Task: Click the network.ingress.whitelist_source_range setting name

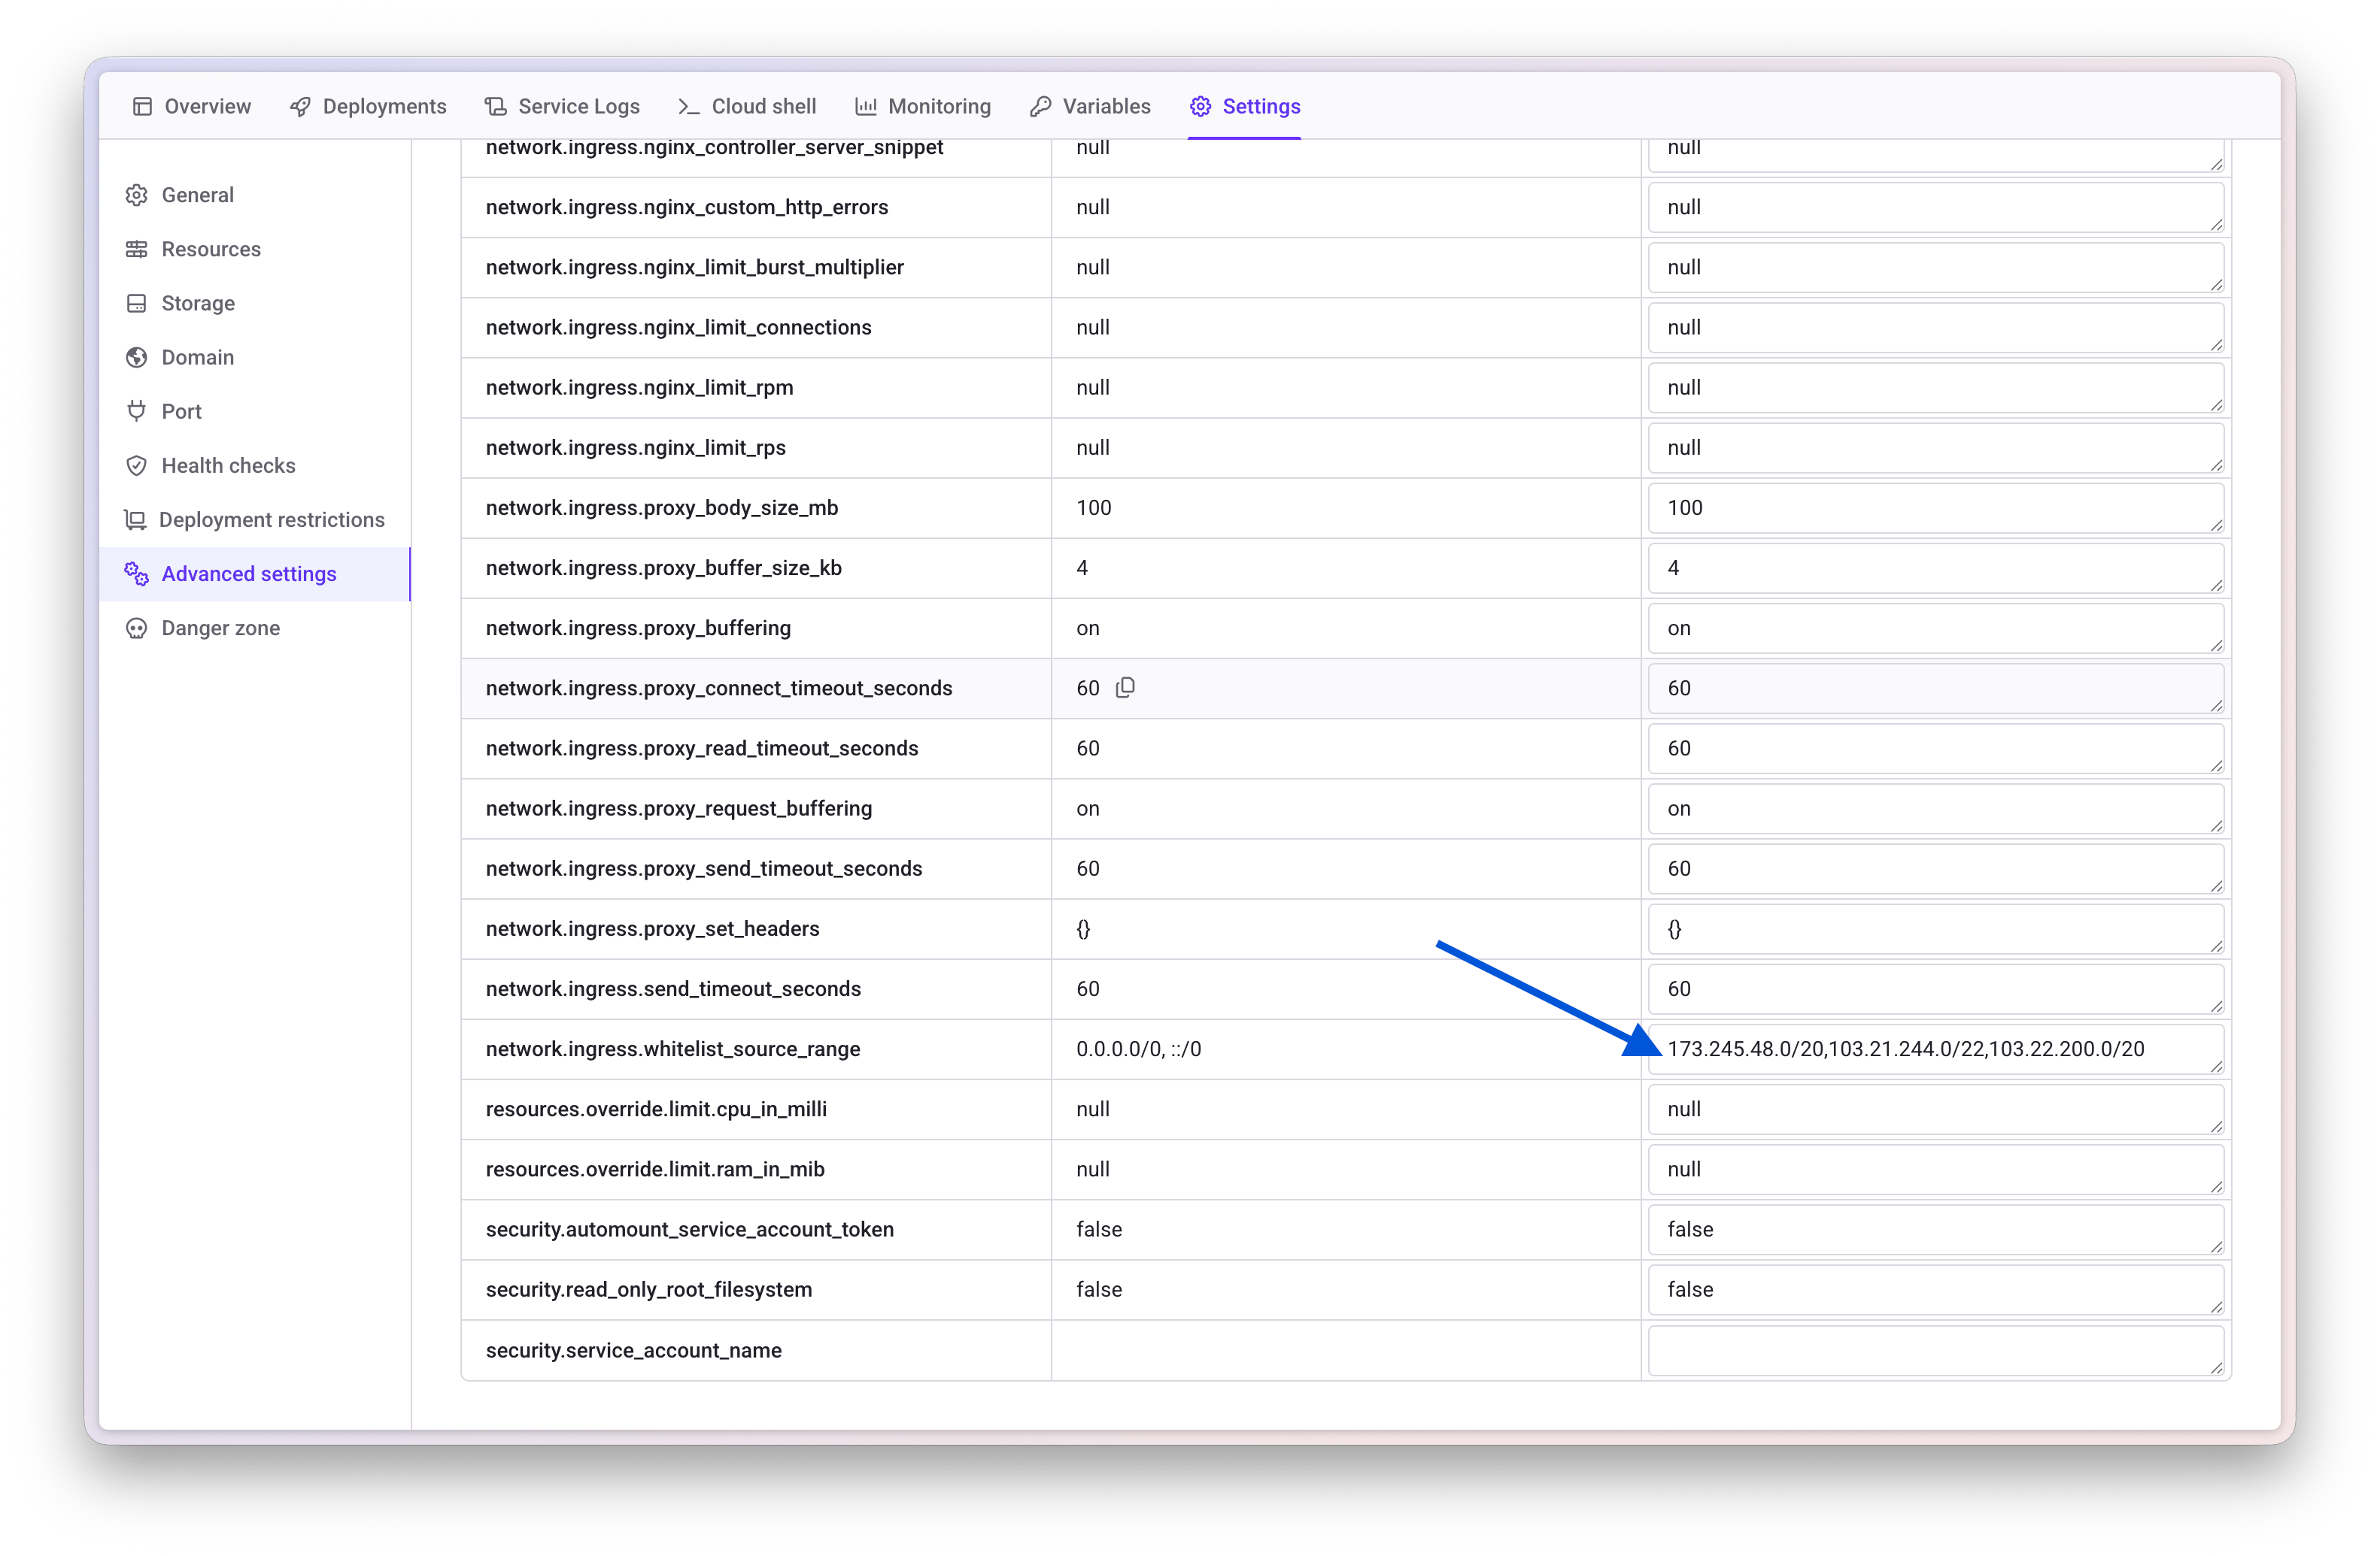Action: tap(673, 1049)
